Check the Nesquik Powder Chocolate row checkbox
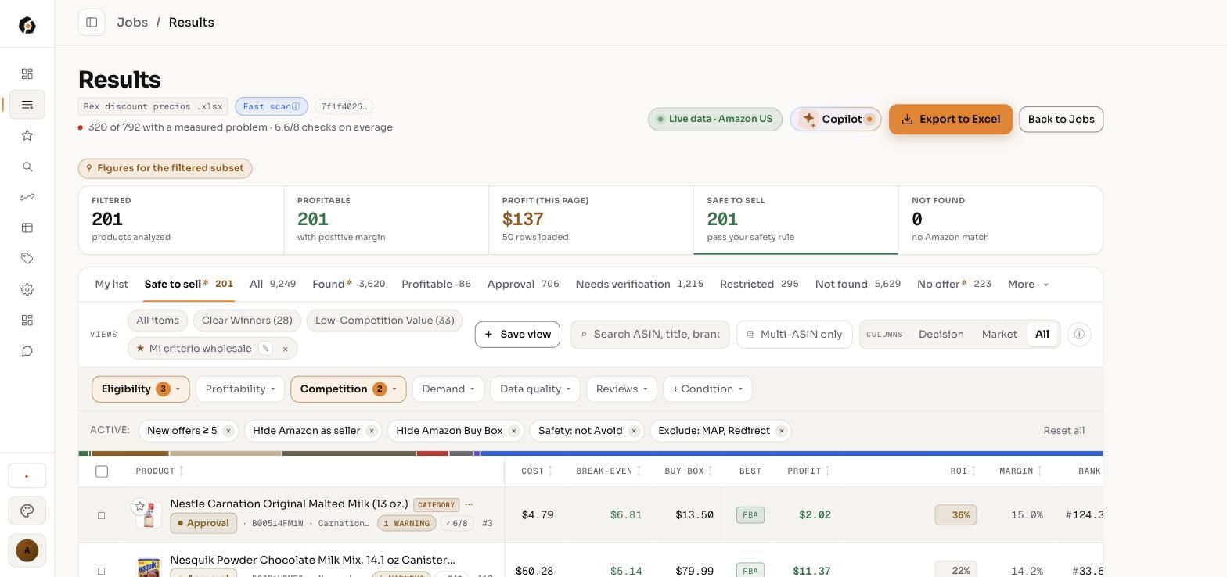 [x=101, y=572]
